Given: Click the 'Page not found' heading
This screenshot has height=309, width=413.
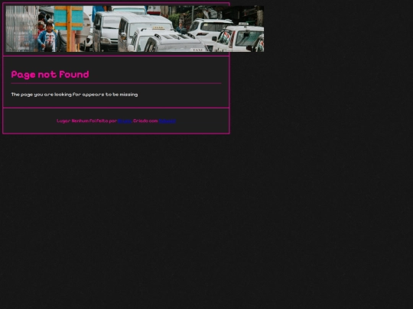Looking at the screenshot, I should (x=50, y=74).
